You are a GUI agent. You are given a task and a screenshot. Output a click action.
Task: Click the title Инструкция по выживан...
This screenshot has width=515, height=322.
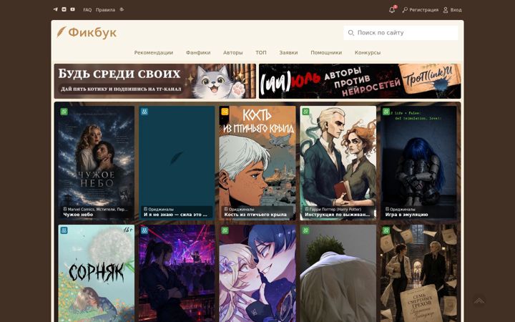[337, 215]
